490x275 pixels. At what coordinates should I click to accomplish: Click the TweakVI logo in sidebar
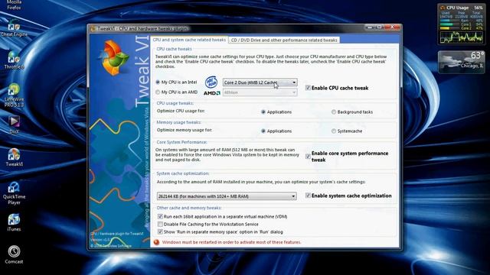115,58
